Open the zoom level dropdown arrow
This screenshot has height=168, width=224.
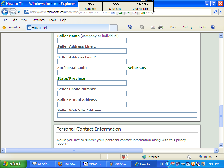216,157
